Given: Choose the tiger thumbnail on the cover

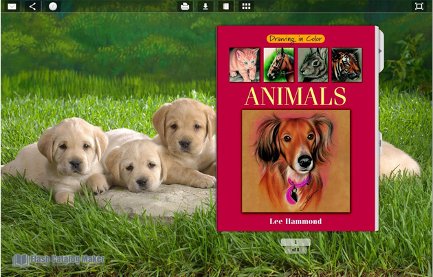Looking at the screenshot, I should coord(346,65).
